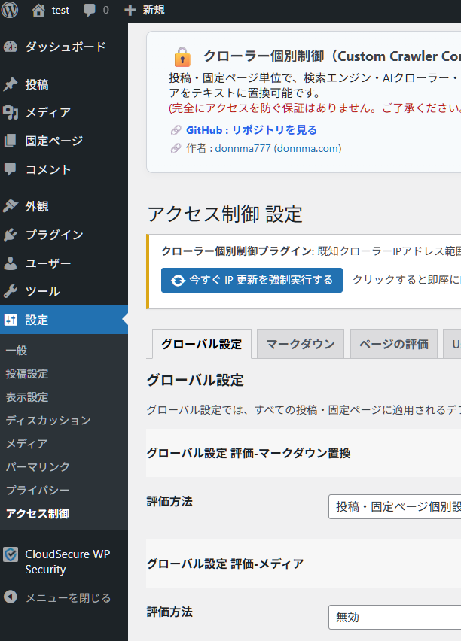Click the CloudSecure WP Security shield icon
Viewport: 461px width, 641px height.
11,554
